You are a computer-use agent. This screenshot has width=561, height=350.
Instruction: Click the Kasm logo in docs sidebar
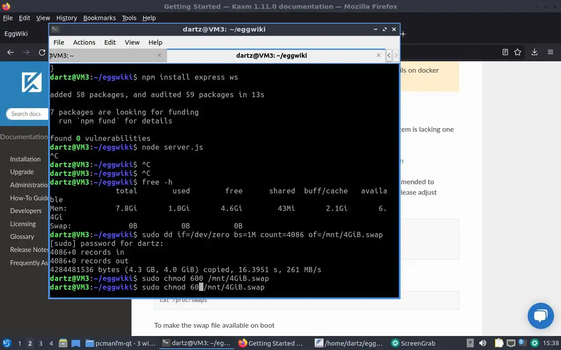(x=32, y=82)
